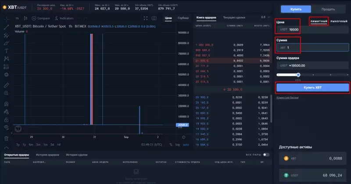The width and height of the screenshot is (351, 184).
Task: Click the trash remove drawings icon
Action: point(6,138)
